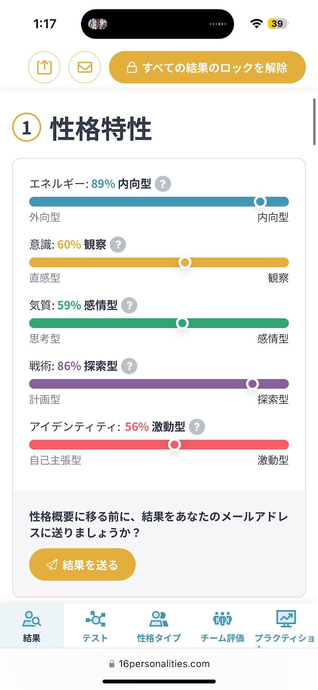Viewport: 318px width, 690px height.
Task: Tap the share results icon button
Action: pos(44,67)
